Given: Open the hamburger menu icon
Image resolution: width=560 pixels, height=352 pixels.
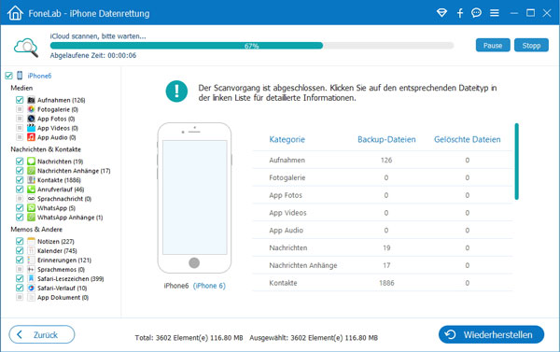Looking at the screenshot, I should pyautogui.click(x=495, y=13).
